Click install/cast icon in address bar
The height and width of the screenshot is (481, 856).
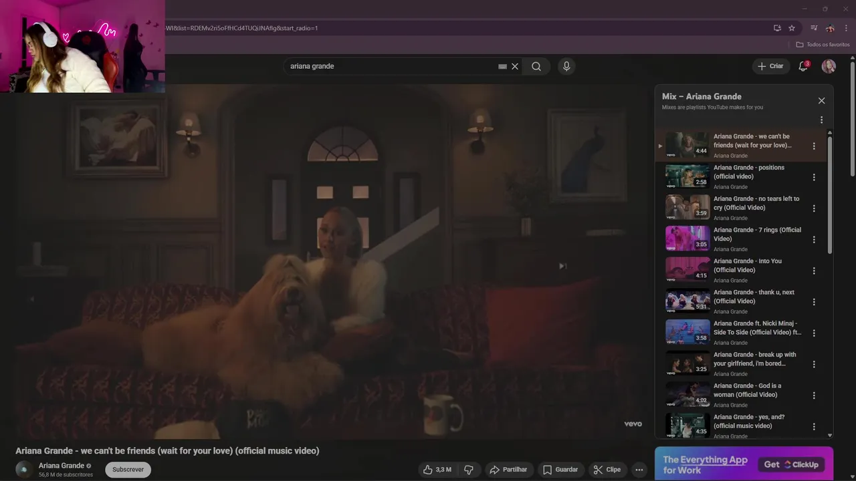point(777,28)
